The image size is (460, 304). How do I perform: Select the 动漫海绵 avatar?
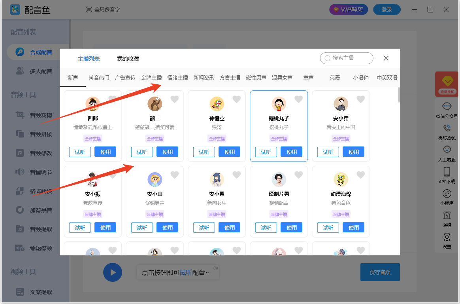click(x=341, y=179)
